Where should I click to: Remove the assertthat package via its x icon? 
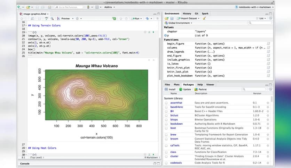(268, 103)
